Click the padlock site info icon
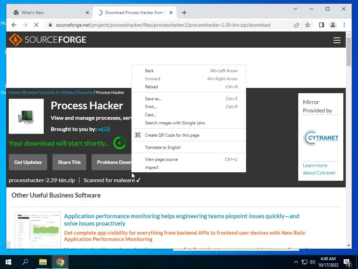 click(50, 25)
